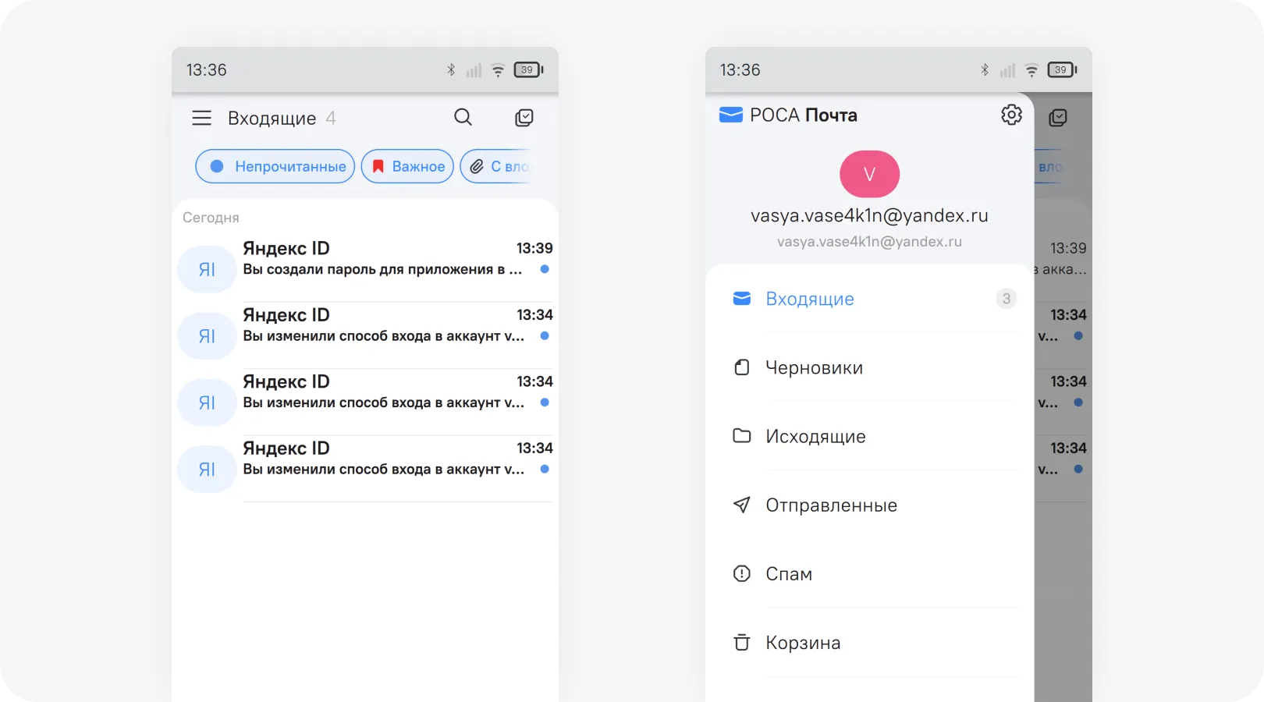Tap the inbox count 4 next to Входящие

331,119
